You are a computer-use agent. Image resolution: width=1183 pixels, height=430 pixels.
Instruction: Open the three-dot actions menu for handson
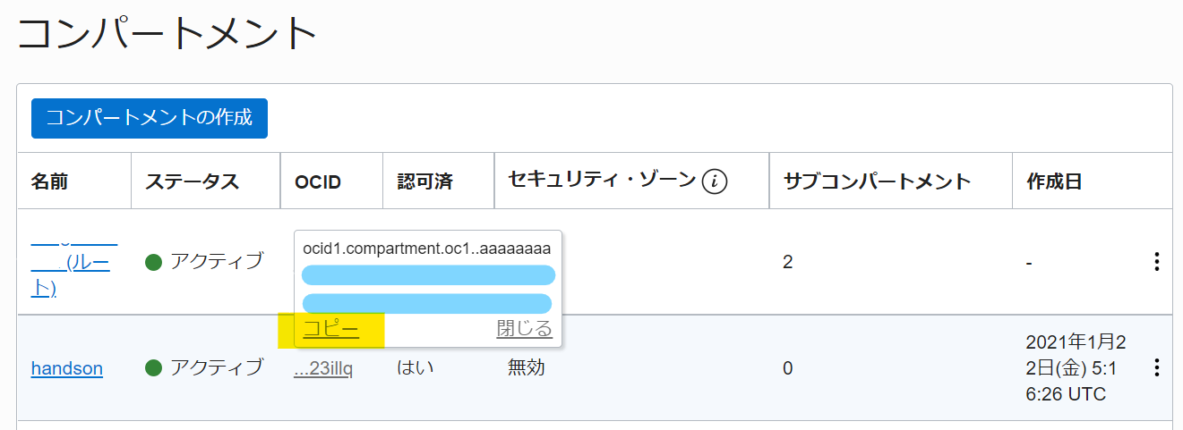click(1156, 367)
